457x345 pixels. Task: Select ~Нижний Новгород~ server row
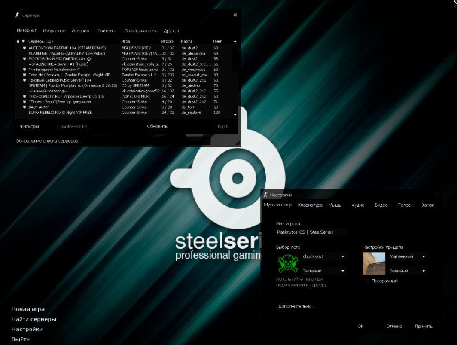[x=124, y=91]
